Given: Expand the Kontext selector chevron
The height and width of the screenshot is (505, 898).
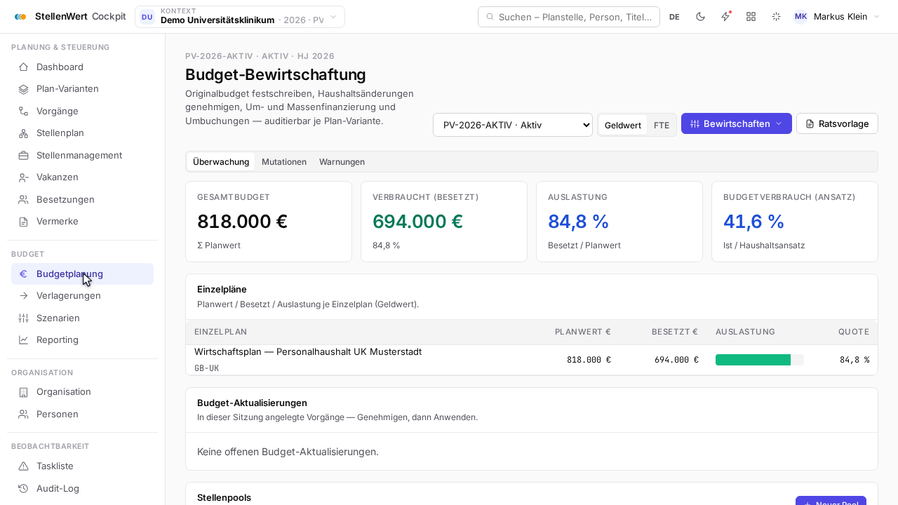Looking at the screenshot, I should (333, 17).
